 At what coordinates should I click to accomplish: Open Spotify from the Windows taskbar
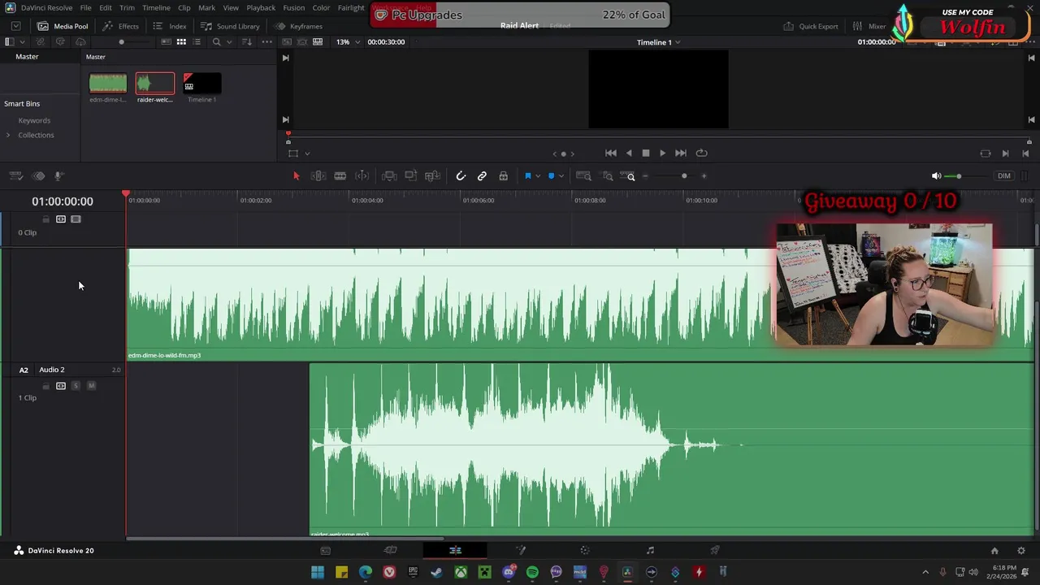coord(532,572)
